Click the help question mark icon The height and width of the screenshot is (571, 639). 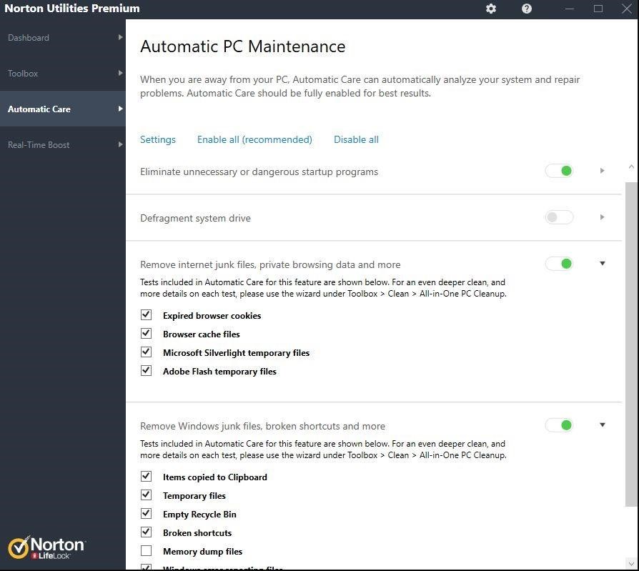526,9
